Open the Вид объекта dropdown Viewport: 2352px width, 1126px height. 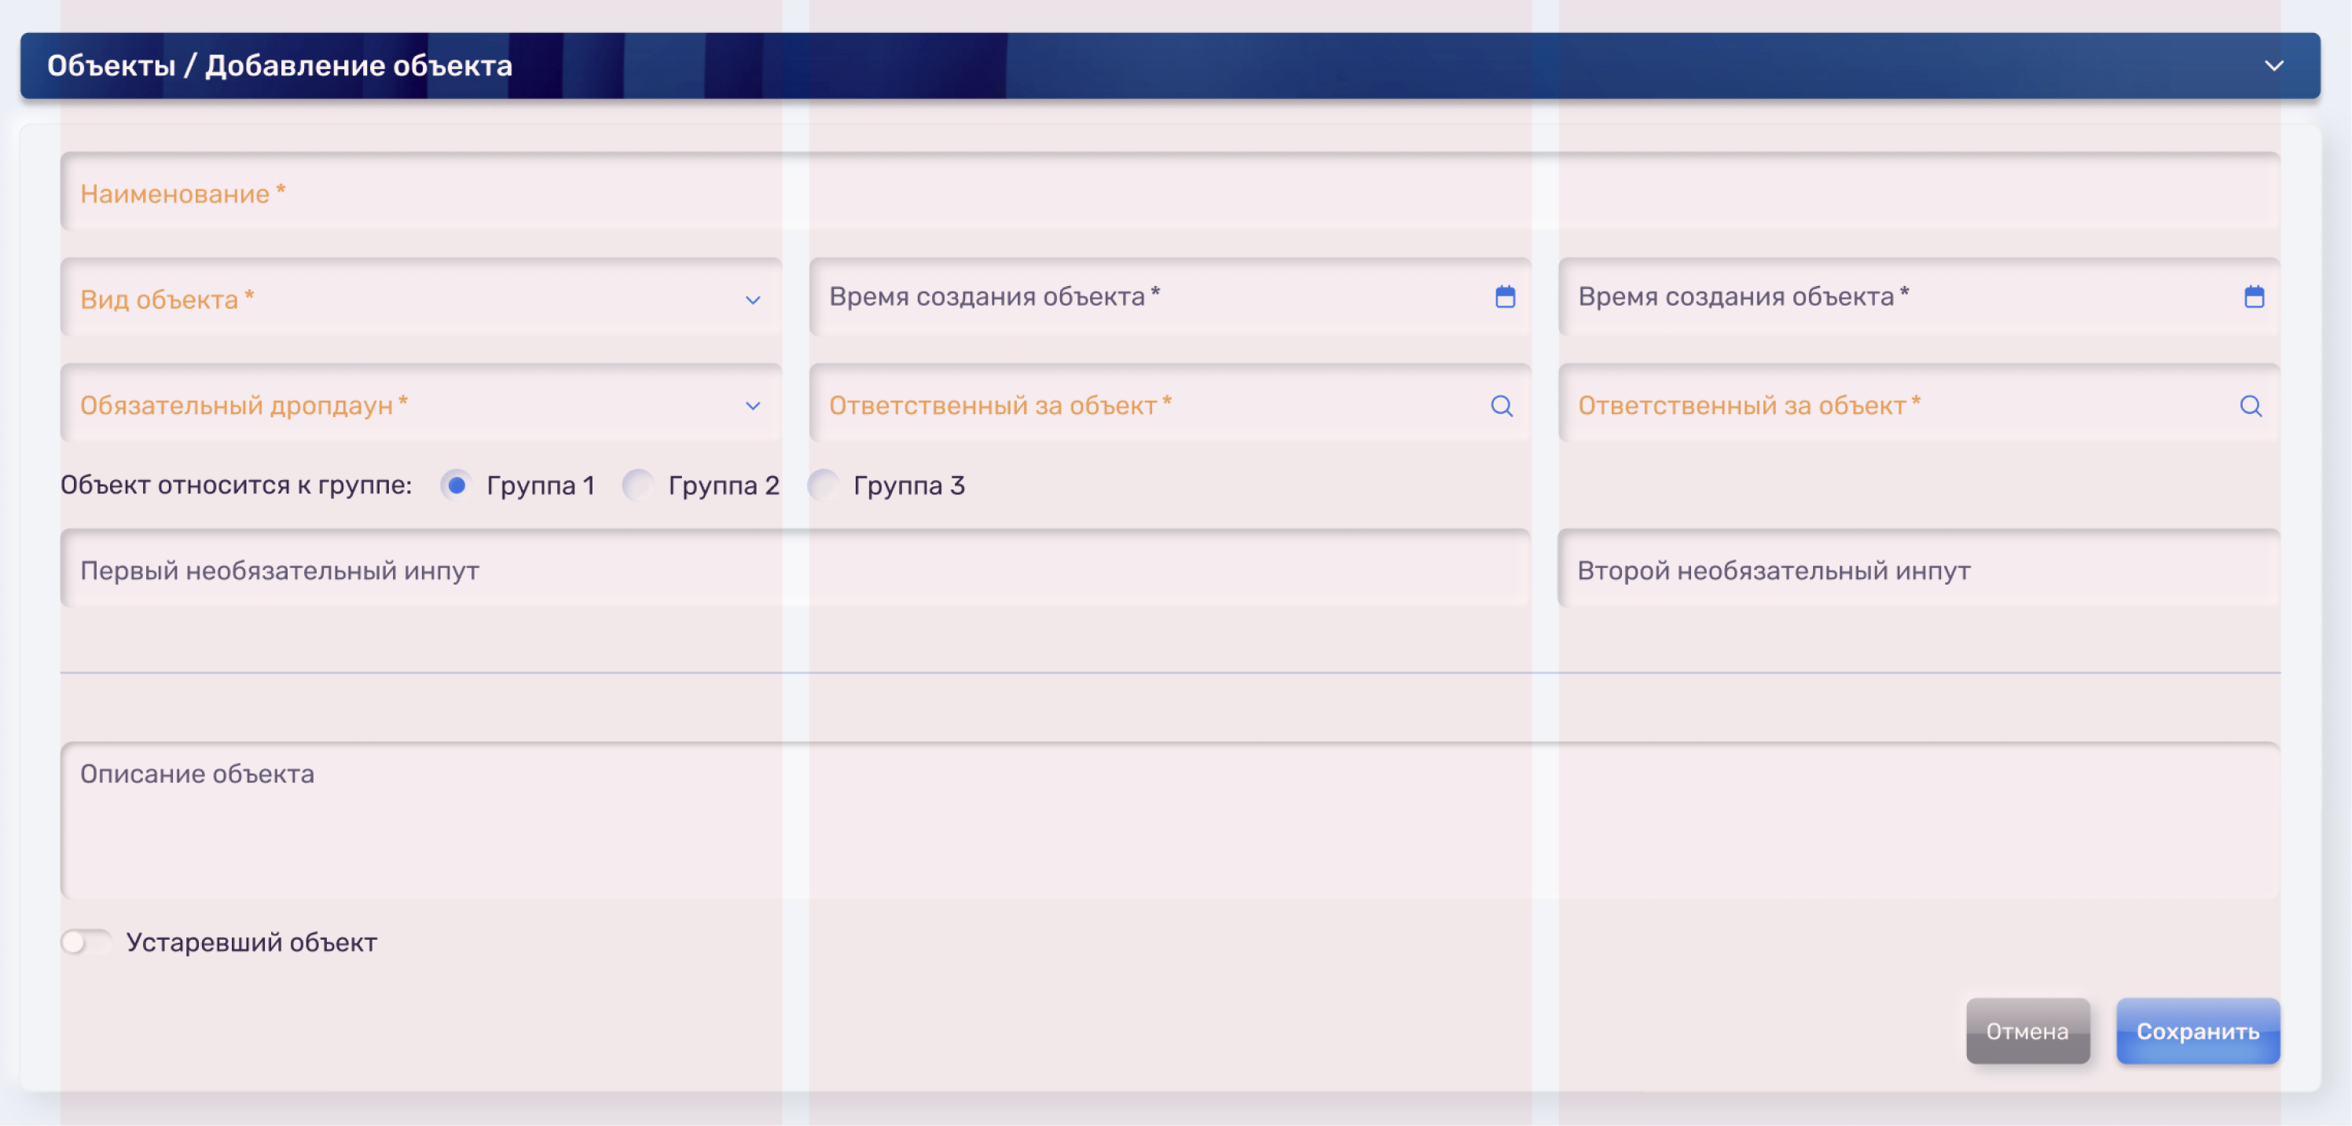[x=421, y=298]
